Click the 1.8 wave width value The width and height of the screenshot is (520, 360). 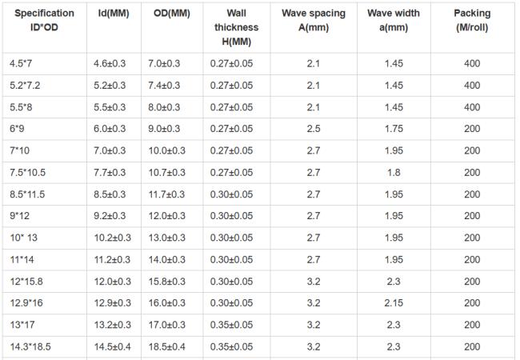[394, 172]
